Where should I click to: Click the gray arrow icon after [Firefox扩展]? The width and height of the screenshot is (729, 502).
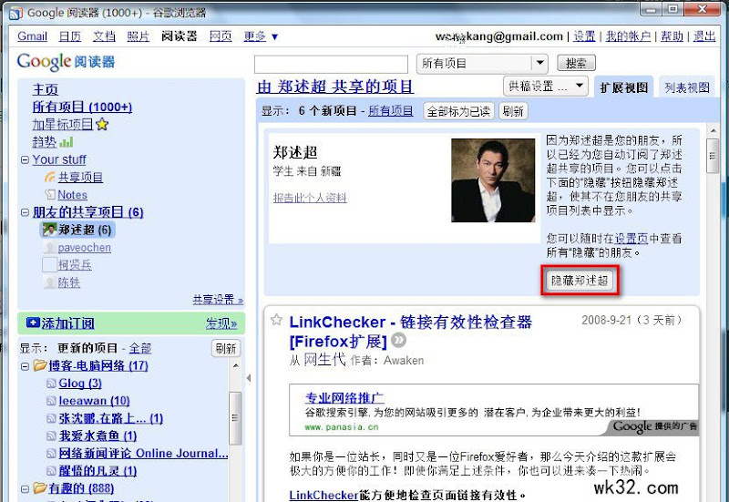(x=398, y=341)
